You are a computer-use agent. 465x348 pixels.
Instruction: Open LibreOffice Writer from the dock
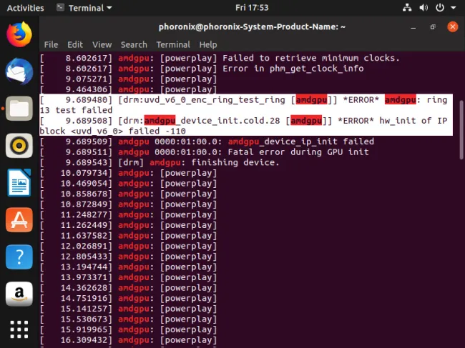(x=19, y=183)
